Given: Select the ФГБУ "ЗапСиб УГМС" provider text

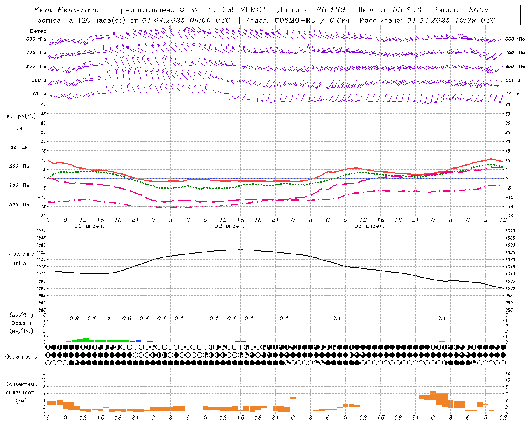Looking at the screenshot, I should click(x=222, y=10).
